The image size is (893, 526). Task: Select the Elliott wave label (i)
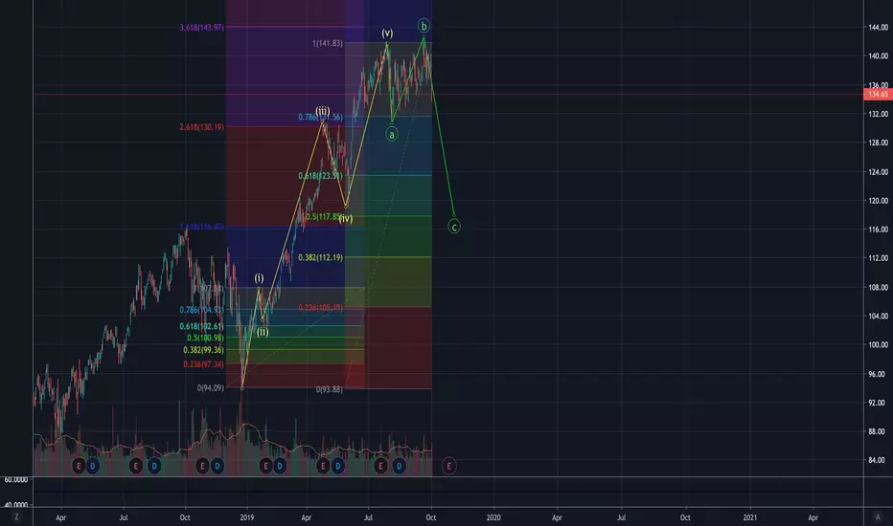pos(259,278)
